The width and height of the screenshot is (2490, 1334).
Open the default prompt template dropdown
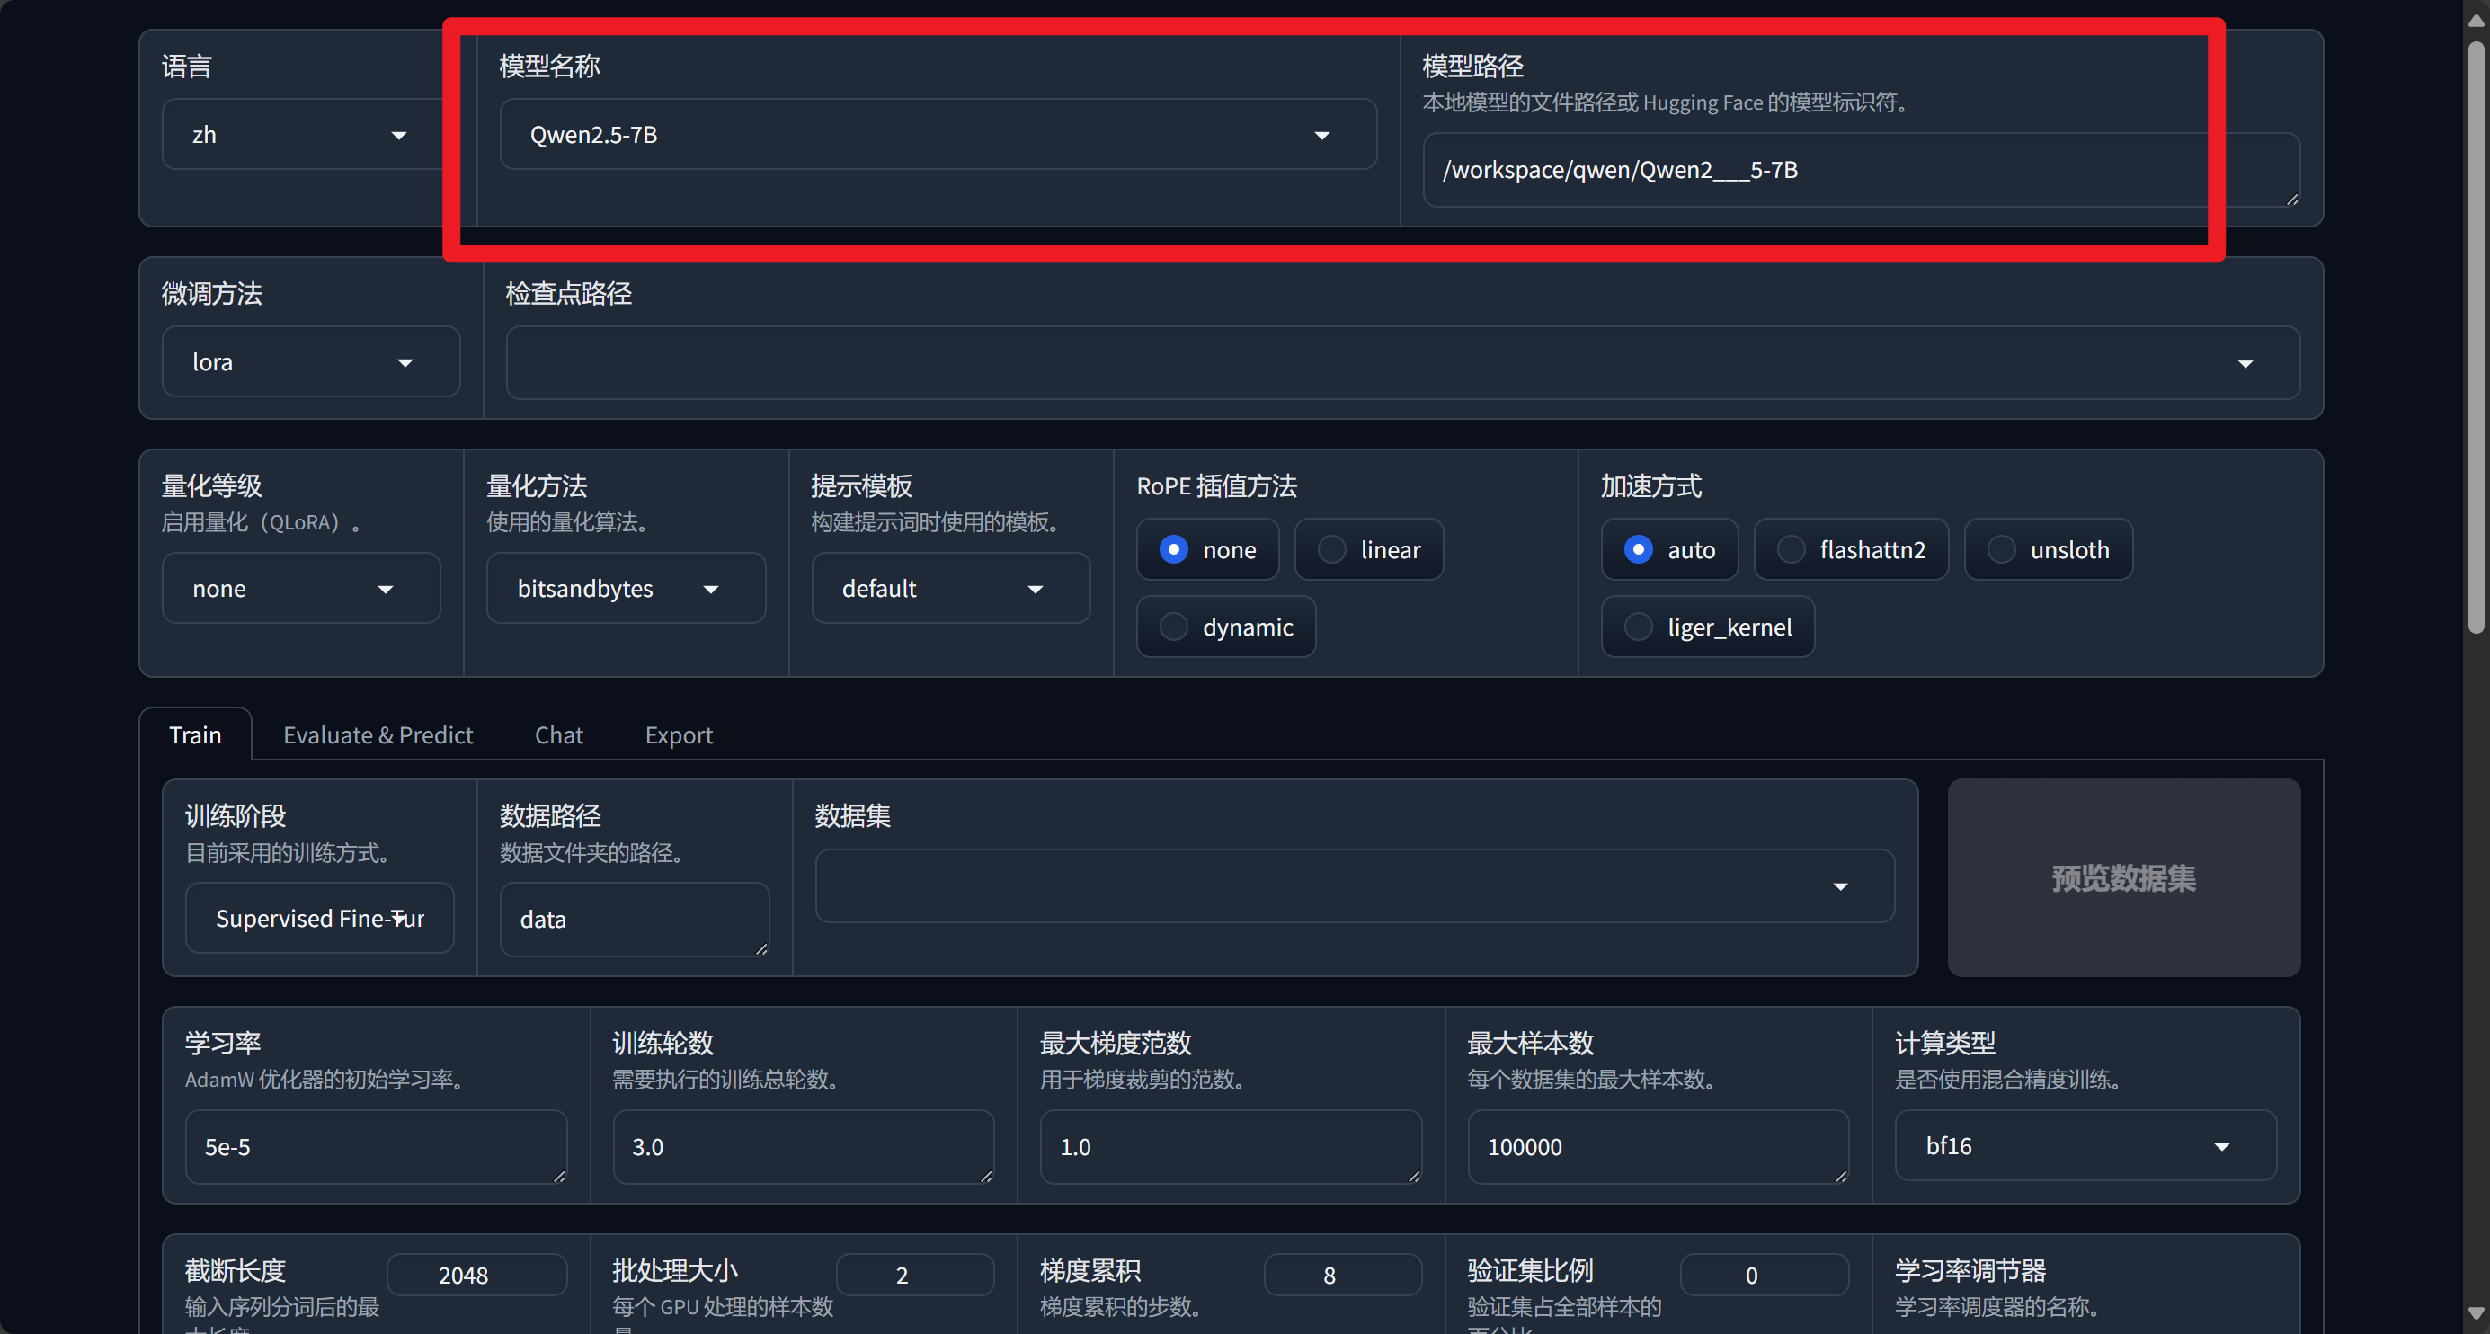pos(1036,589)
